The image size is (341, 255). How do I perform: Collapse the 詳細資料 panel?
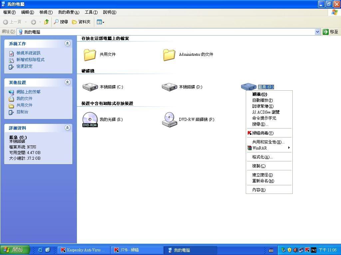pyautogui.click(x=68, y=128)
